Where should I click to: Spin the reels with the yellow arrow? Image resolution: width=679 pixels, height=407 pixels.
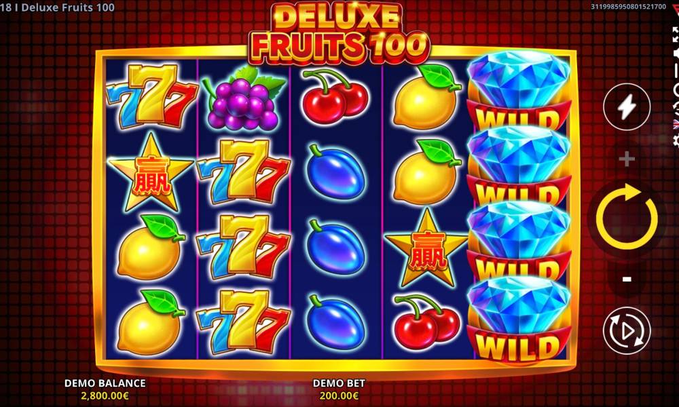point(627,218)
